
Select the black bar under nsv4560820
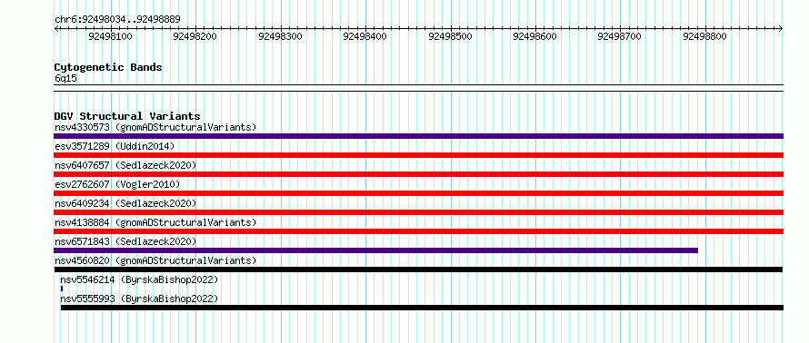click(418, 269)
